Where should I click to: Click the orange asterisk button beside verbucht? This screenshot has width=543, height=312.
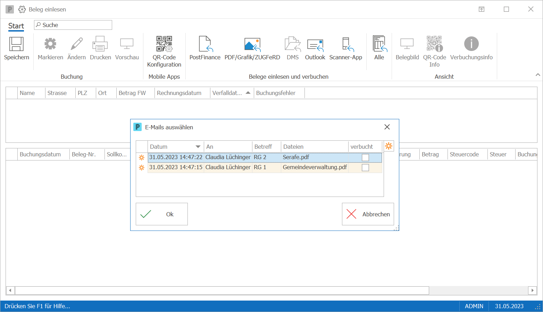pos(389,146)
